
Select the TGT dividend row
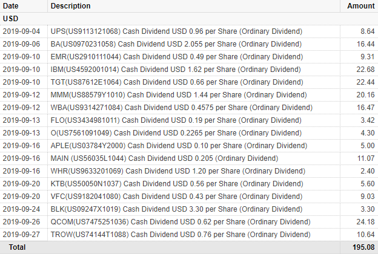(189, 82)
